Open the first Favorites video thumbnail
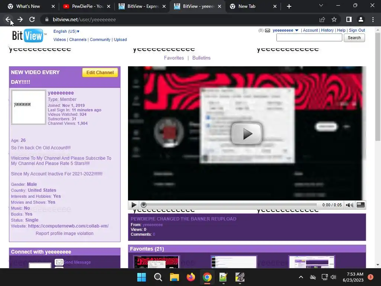The height and width of the screenshot is (286, 381). [x=157, y=262]
